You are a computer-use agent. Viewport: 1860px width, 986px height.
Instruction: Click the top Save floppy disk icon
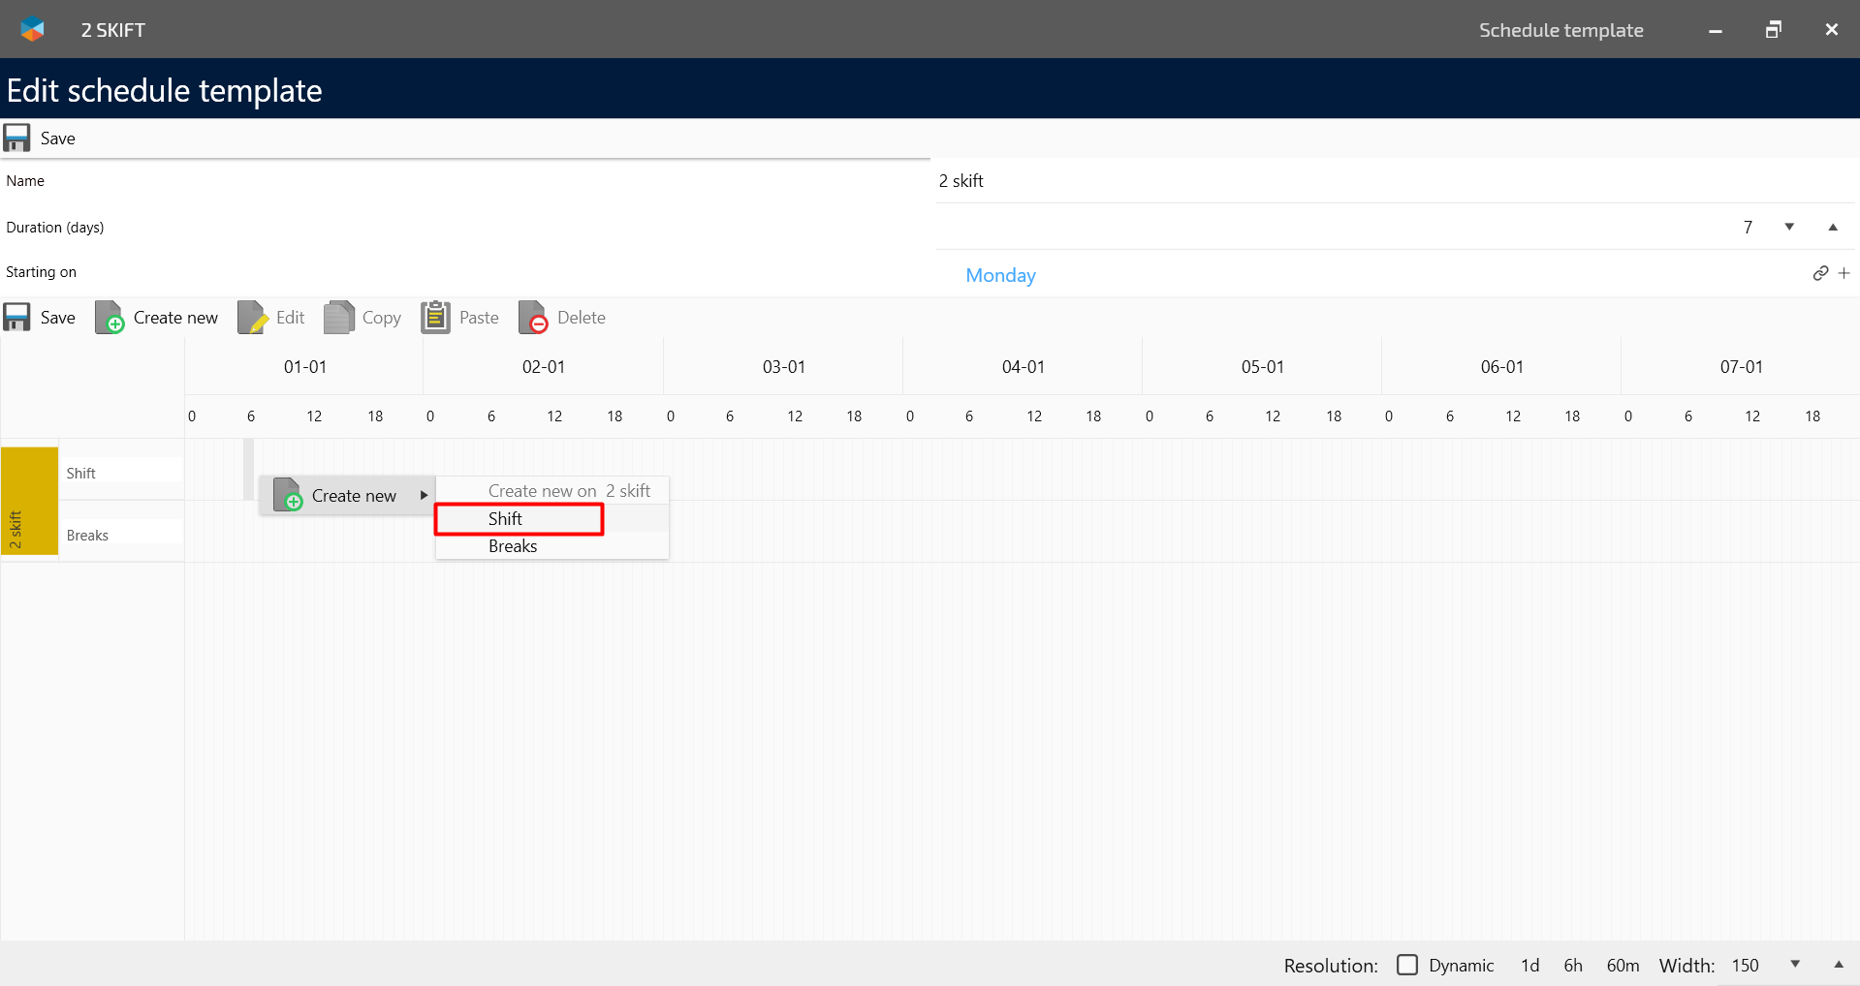[x=16, y=139]
